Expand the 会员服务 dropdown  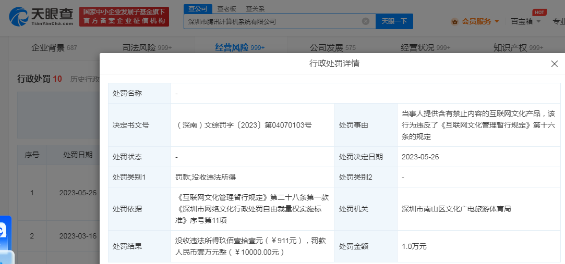pos(497,21)
